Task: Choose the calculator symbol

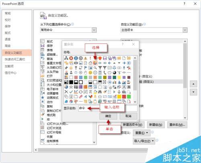Action: [100, 73]
